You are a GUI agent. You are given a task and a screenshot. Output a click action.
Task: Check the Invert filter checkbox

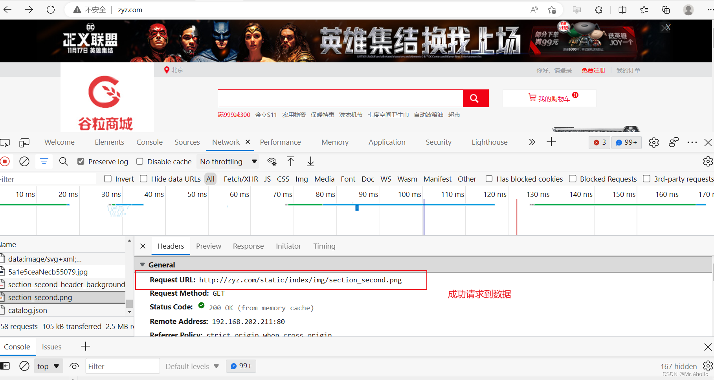click(108, 179)
